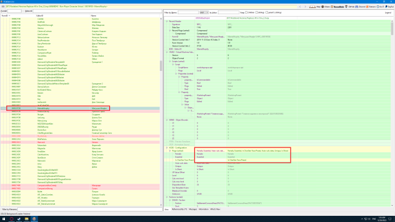Image resolution: width=395 pixels, height=222 pixels.
Task: Click the record list vertical scrollbar thumb
Action: pos(161,66)
